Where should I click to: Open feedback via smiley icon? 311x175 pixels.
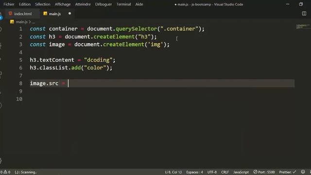coord(303,172)
